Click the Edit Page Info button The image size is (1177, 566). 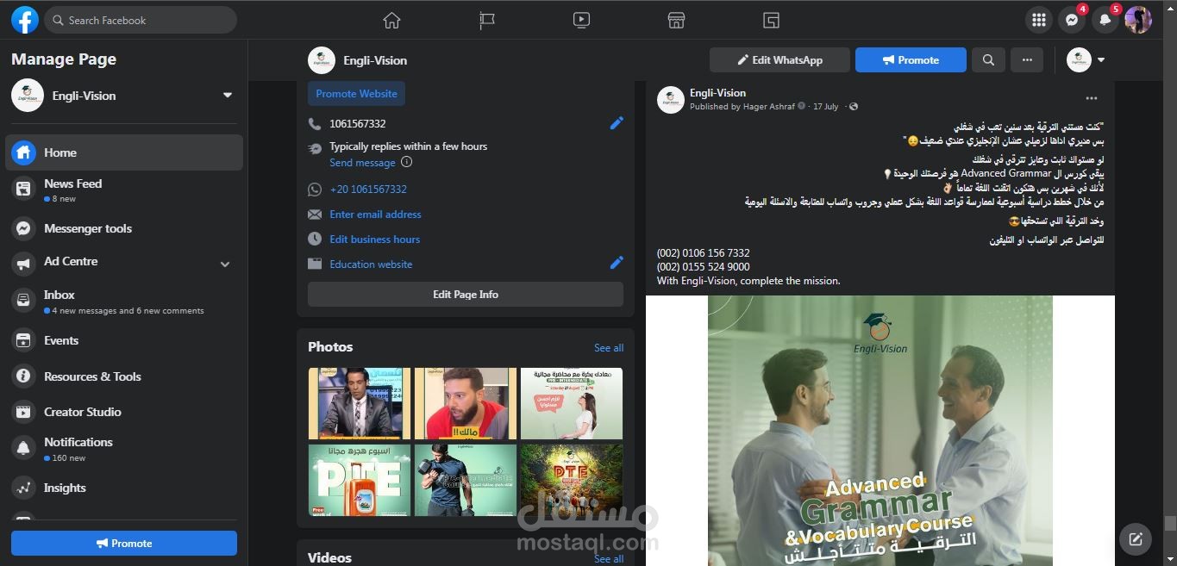[466, 295]
